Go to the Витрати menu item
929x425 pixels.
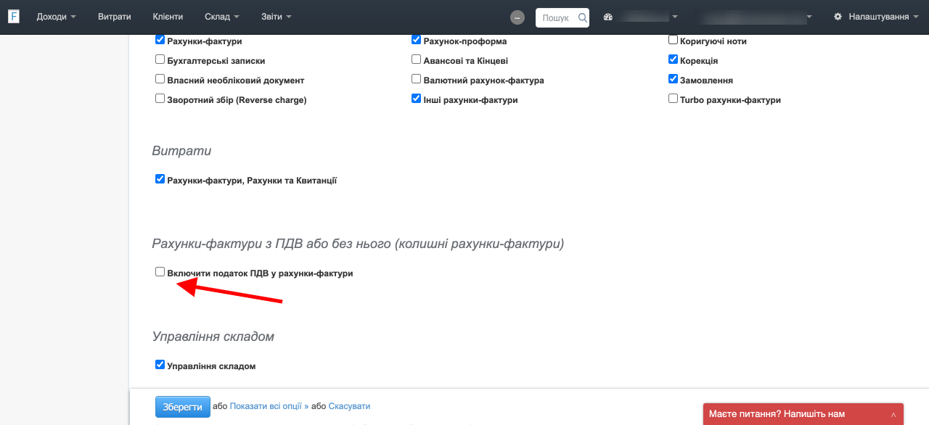point(115,17)
